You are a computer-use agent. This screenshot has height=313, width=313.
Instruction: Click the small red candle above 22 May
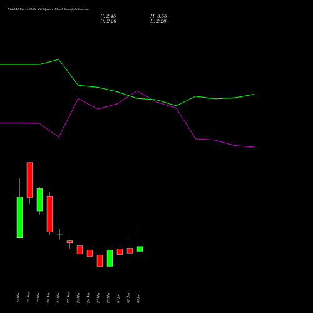tap(69, 242)
